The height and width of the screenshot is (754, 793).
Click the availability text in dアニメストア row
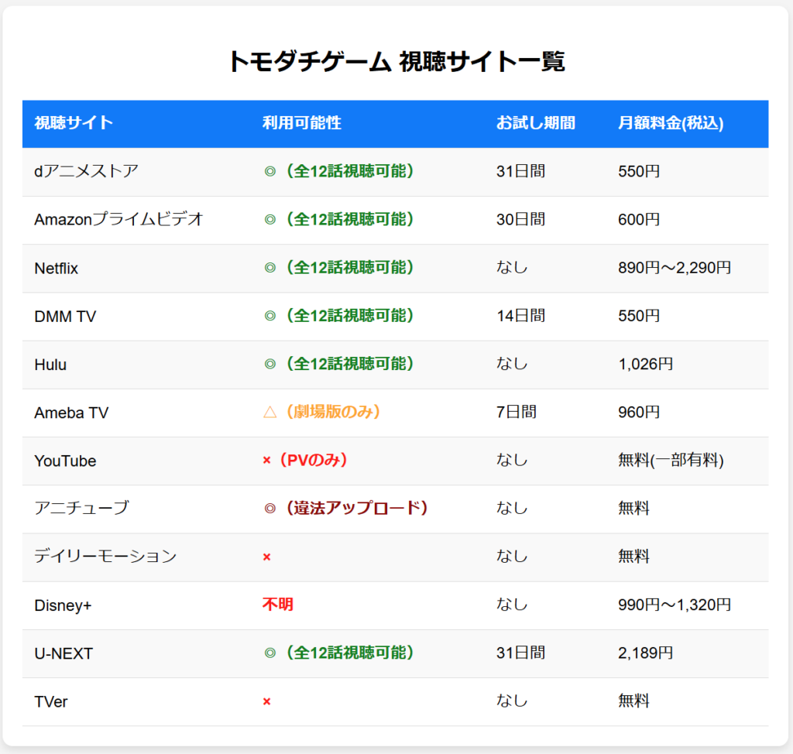point(339,171)
